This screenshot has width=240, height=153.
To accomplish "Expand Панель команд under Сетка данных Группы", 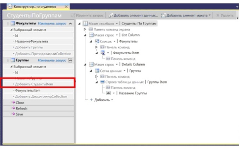I will pos(96,76).
